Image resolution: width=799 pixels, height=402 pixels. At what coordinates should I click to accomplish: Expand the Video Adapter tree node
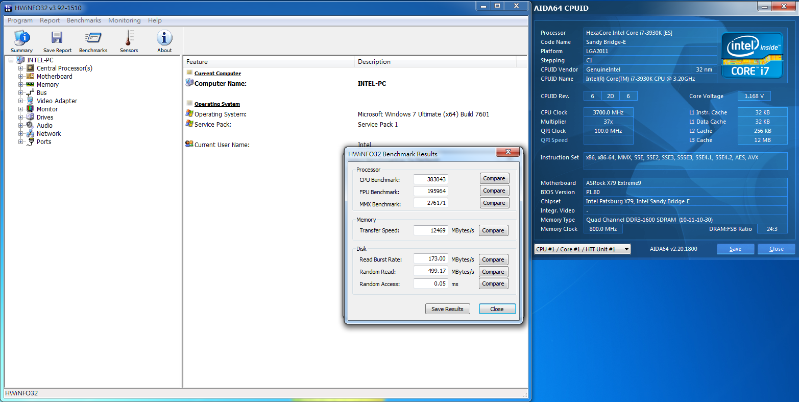pos(21,101)
